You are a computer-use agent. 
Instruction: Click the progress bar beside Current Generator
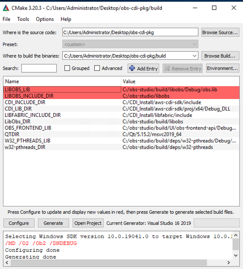217,223
